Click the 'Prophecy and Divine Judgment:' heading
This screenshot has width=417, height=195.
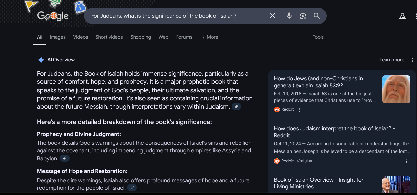(x=79, y=134)
